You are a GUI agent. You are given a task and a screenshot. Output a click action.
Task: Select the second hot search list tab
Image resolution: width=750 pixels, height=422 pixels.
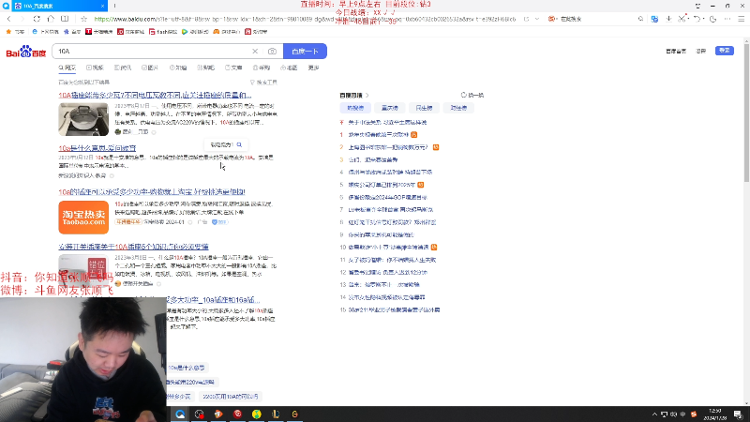click(390, 108)
